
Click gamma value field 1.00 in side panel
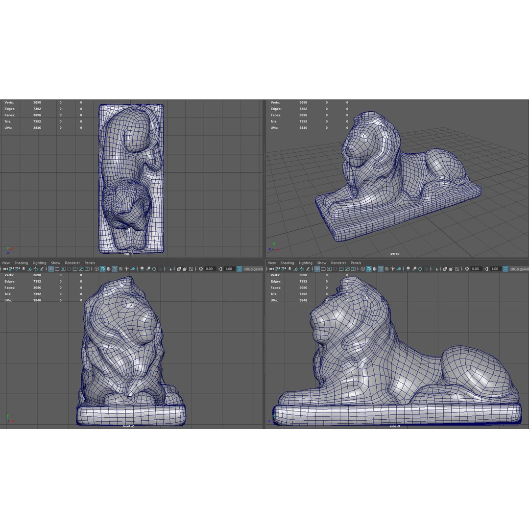tap(496, 269)
